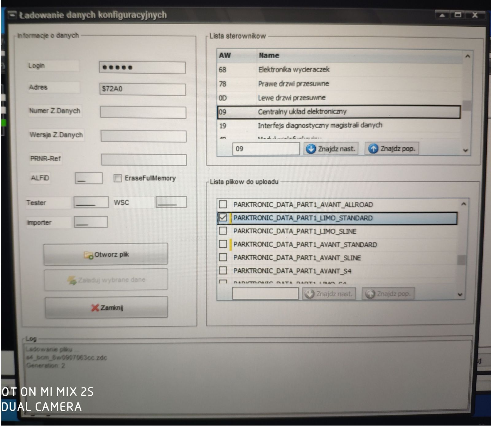Click the controller search field containing 09
Screen dimensions: 491x427
[x=266, y=149]
